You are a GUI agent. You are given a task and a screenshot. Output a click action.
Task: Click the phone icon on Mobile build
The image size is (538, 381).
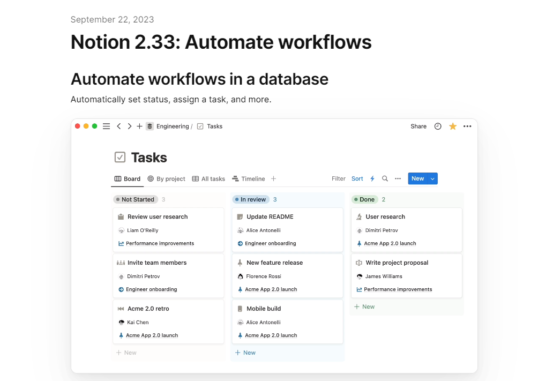tap(240, 309)
